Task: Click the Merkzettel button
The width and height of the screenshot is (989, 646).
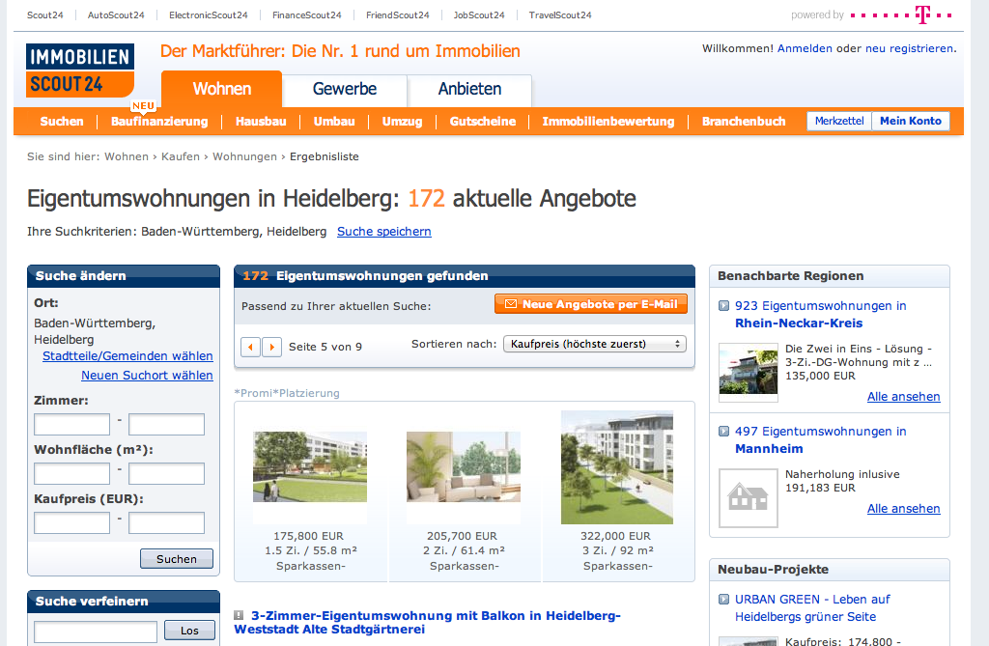Action: point(839,121)
